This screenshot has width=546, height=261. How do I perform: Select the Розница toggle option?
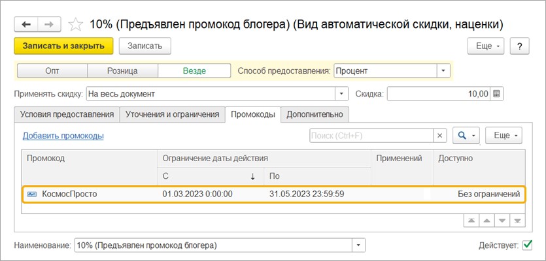(122, 70)
